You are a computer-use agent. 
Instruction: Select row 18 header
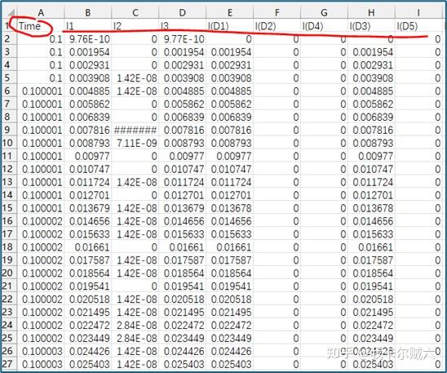pyautogui.click(x=8, y=247)
